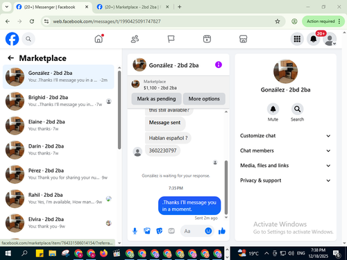Open File Explorer from taskbar
347x260 pixels.
[x=53, y=254]
